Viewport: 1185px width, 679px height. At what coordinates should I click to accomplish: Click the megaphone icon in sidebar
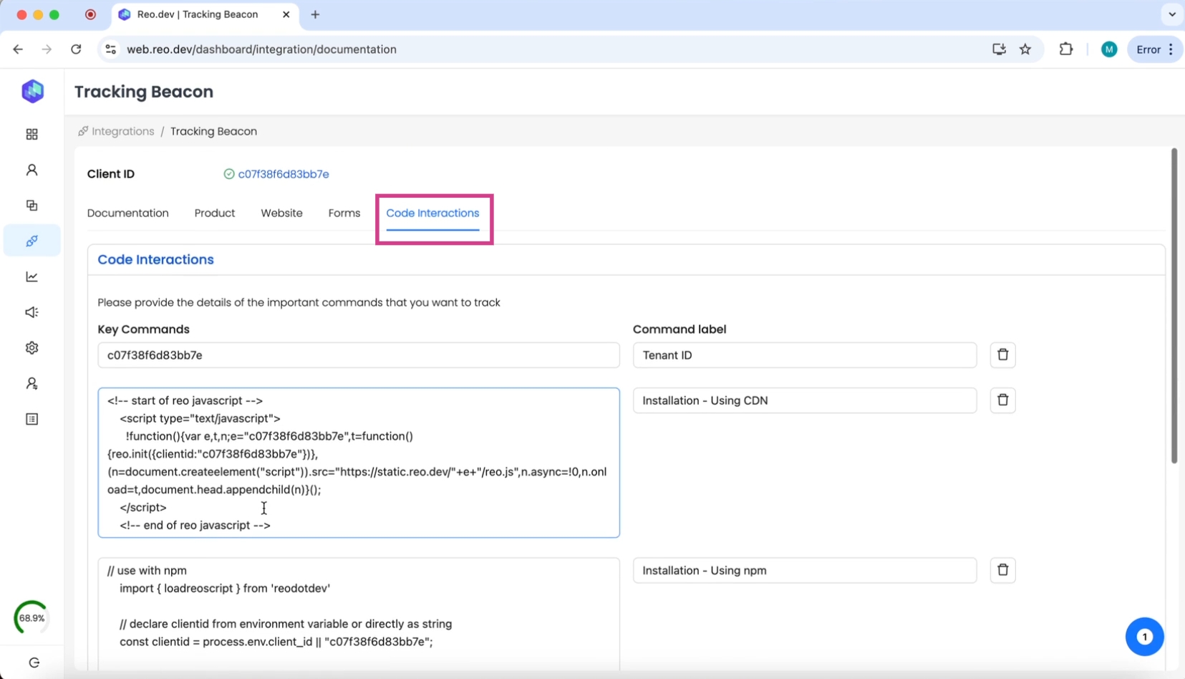pyautogui.click(x=32, y=312)
